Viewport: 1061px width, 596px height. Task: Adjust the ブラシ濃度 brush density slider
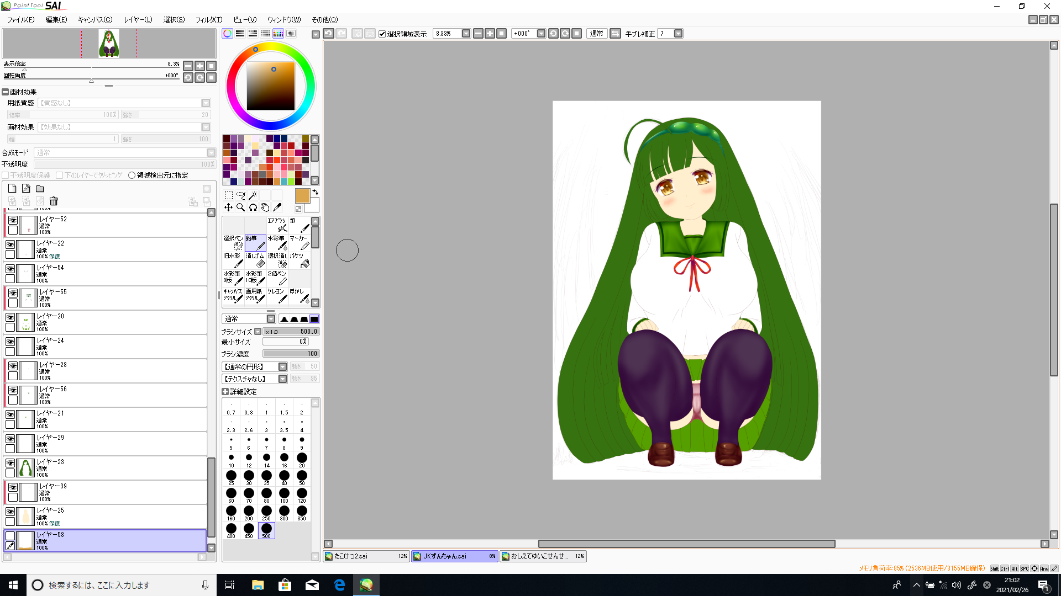(291, 354)
